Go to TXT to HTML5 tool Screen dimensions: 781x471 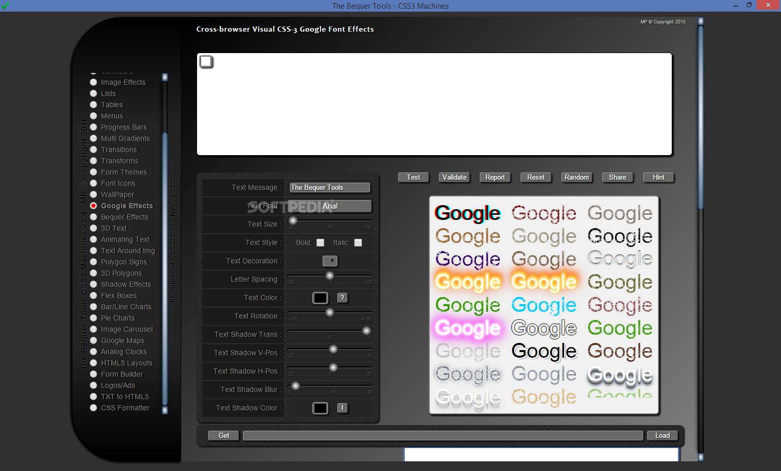pos(125,396)
